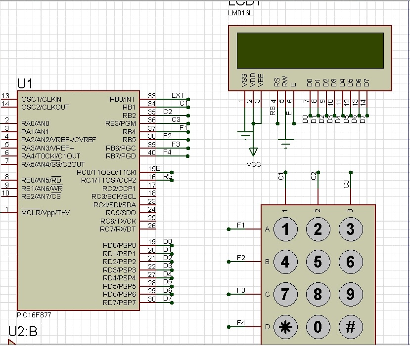The width and height of the screenshot is (410, 346).
Task: Click the EXT net label on RB0/INT
Action: 178,95
